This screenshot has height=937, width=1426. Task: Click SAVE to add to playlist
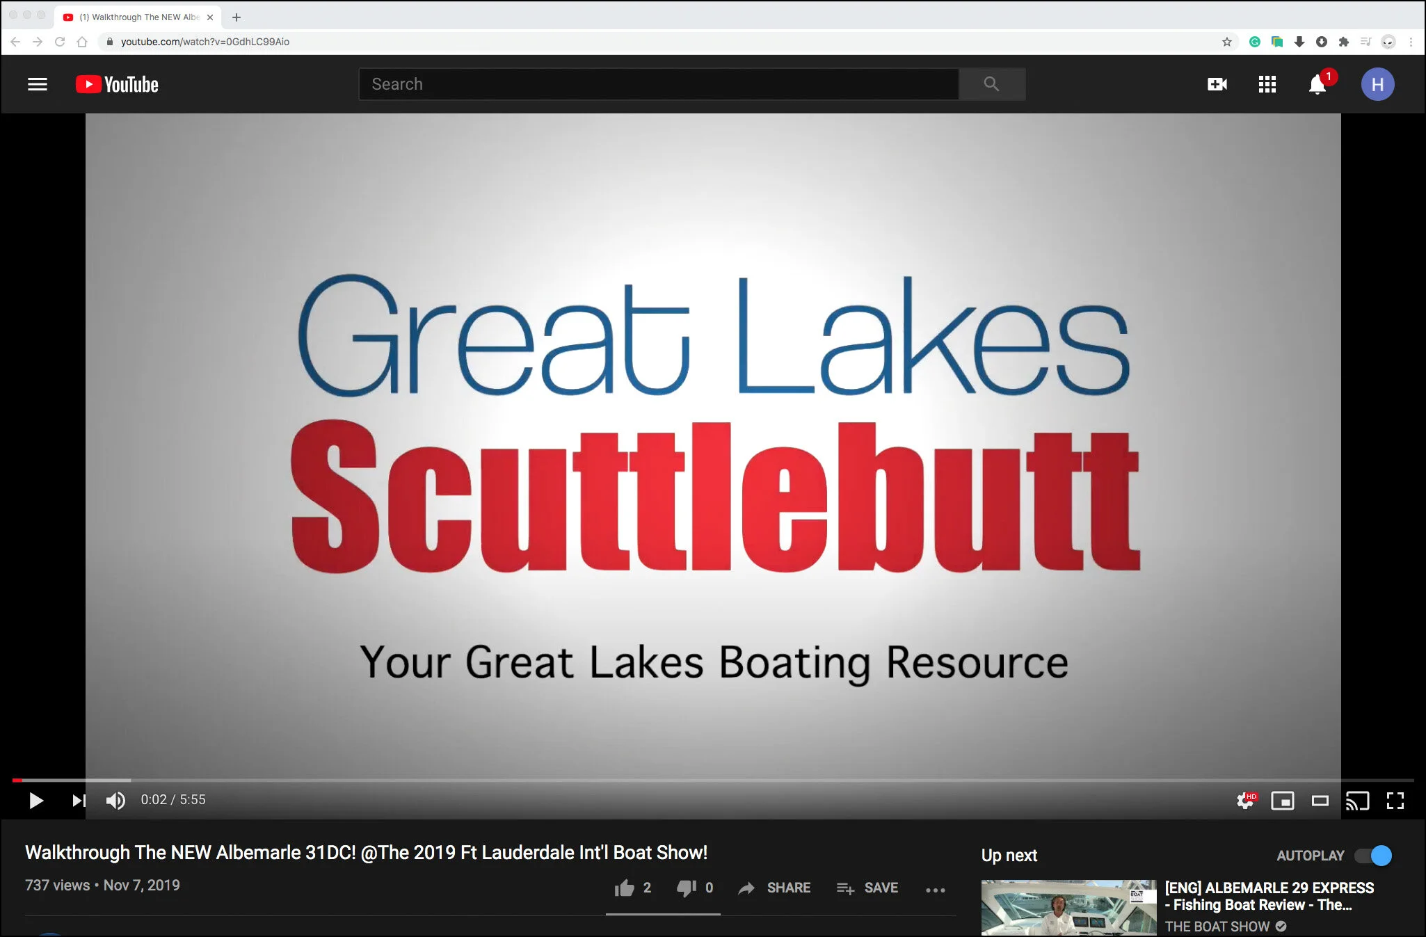pyautogui.click(x=867, y=888)
